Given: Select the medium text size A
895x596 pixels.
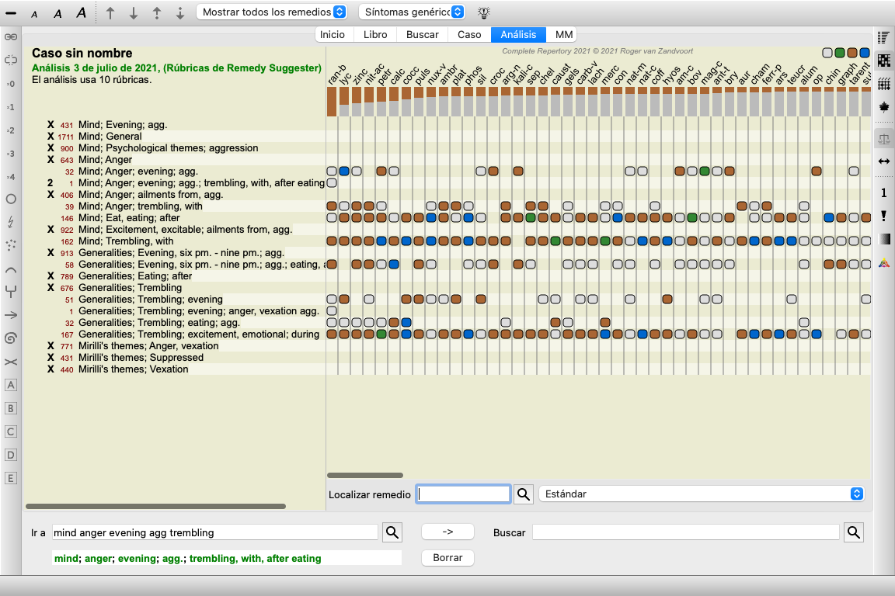Looking at the screenshot, I should (x=57, y=14).
